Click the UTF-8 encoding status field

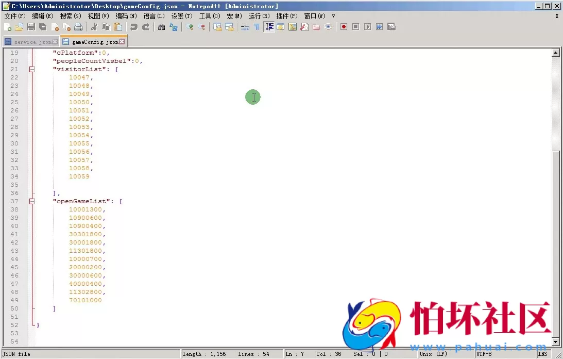(x=484, y=354)
